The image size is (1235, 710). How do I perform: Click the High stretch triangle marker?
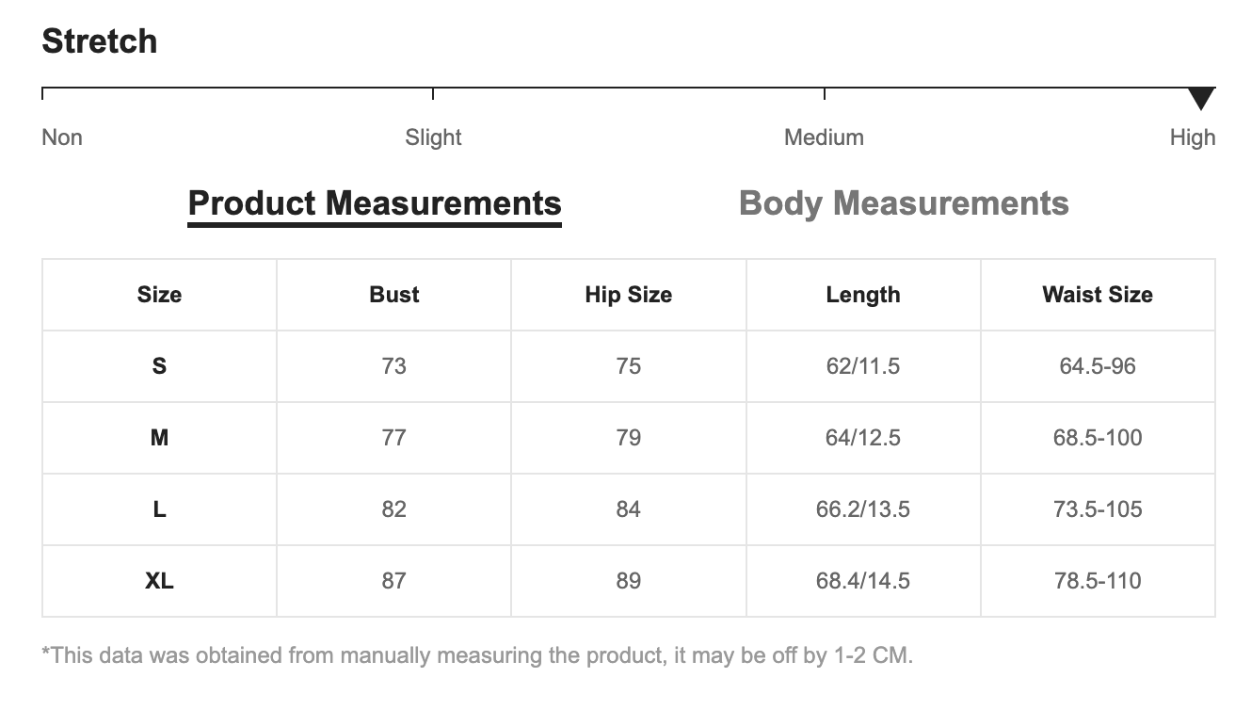tap(1201, 98)
